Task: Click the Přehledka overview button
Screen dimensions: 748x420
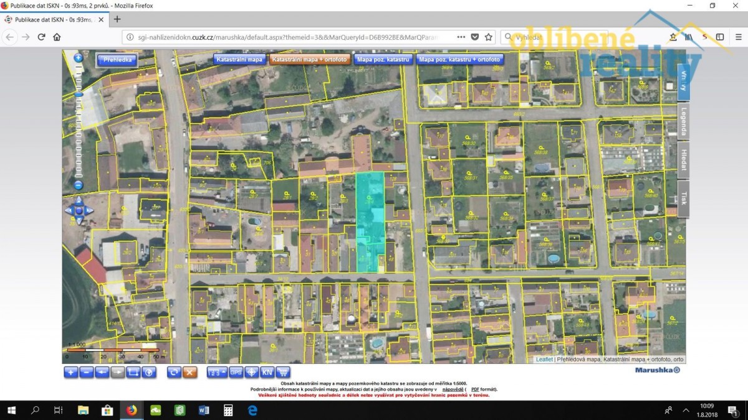Action: pyautogui.click(x=117, y=60)
